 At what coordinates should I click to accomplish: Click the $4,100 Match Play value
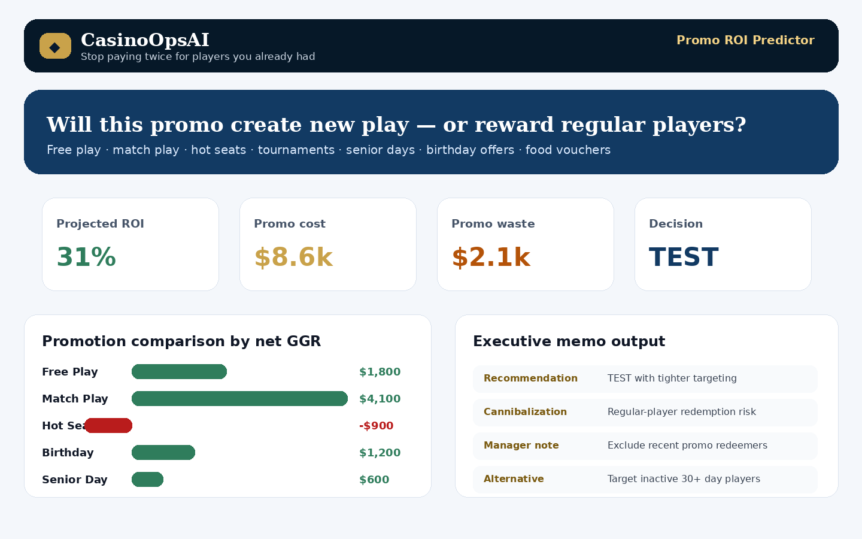tap(380, 399)
